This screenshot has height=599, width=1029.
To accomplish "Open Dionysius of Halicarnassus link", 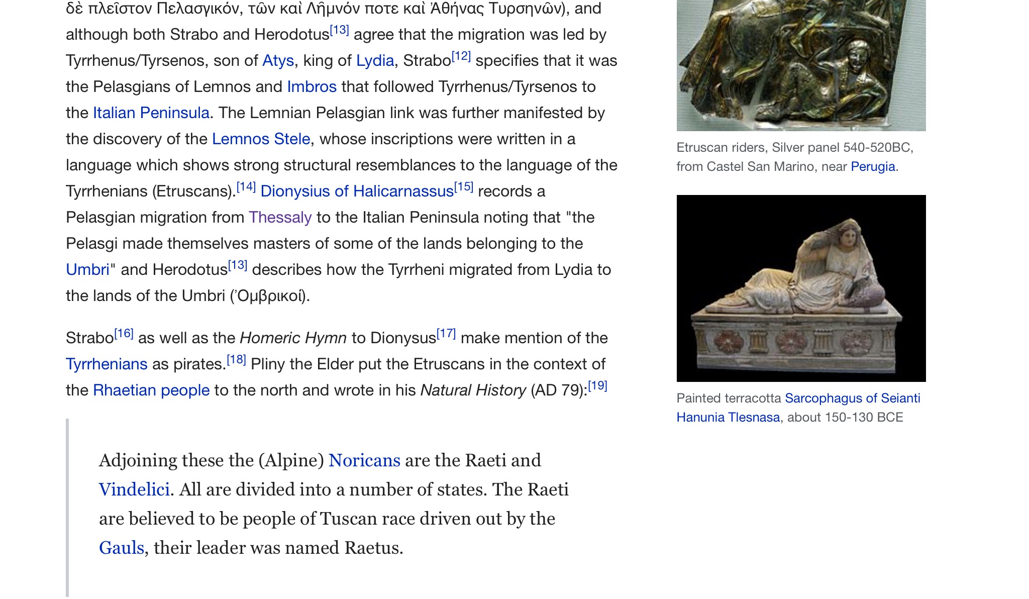I will [357, 191].
